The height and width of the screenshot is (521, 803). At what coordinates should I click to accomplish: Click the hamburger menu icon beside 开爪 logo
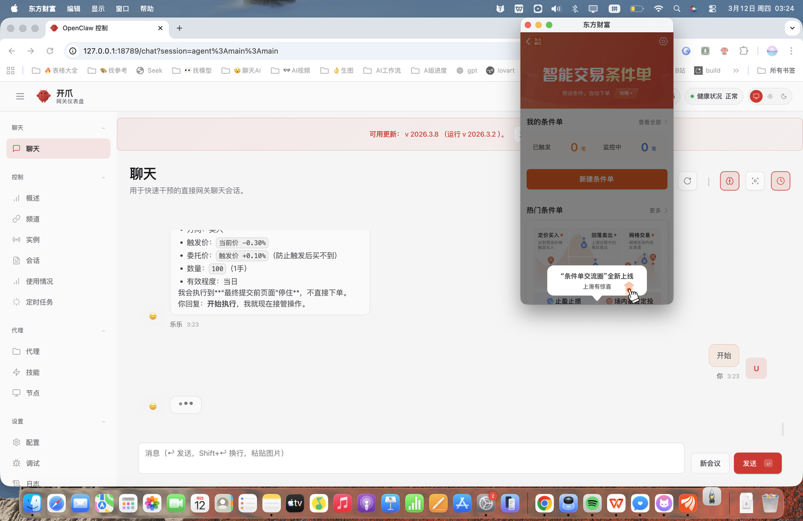[20, 97]
